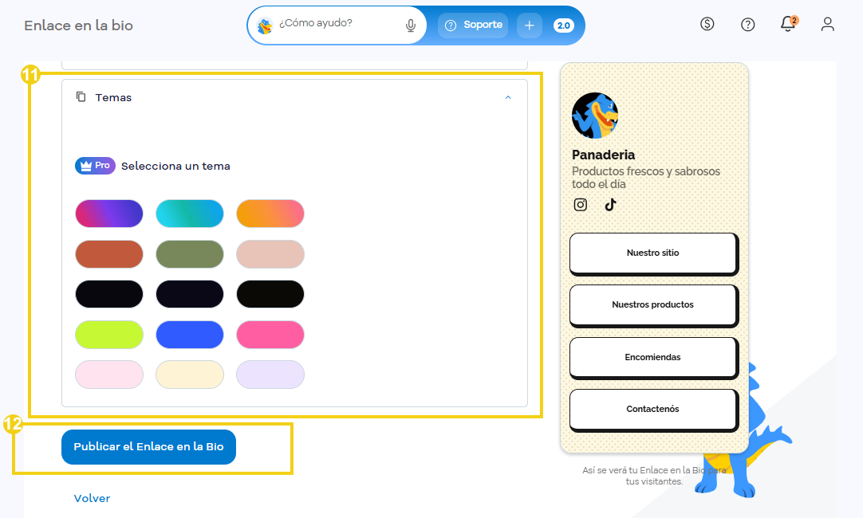The width and height of the screenshot is (863, 518).
Task: Select the lime green theme
Action: (x=109, y=335)
